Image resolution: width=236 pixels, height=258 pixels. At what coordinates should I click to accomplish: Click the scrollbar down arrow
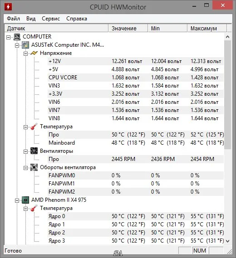pyautogui.click(x=227, y=241)
